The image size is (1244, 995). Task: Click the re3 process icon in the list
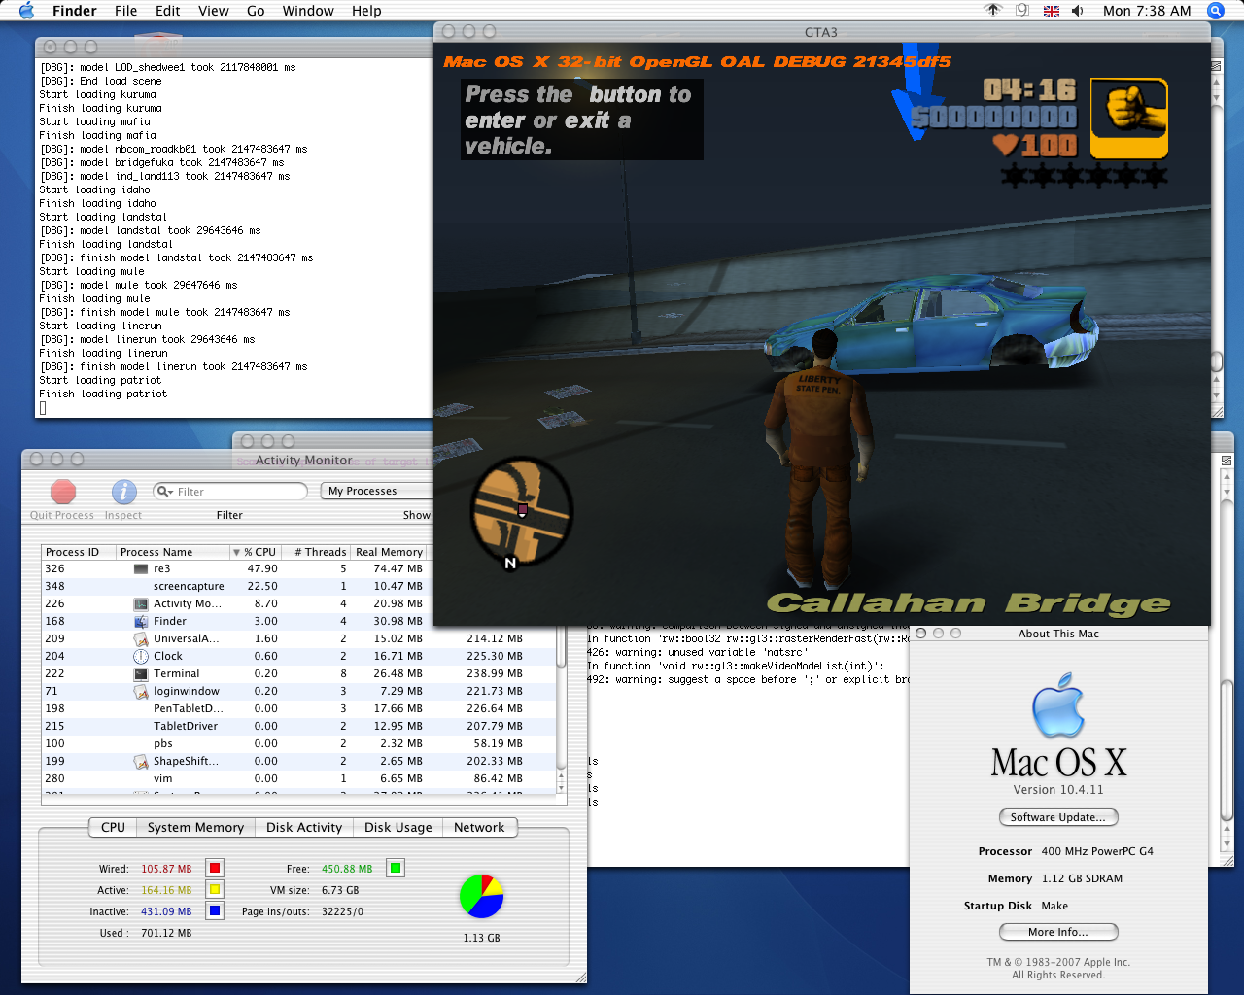point(141,569)
